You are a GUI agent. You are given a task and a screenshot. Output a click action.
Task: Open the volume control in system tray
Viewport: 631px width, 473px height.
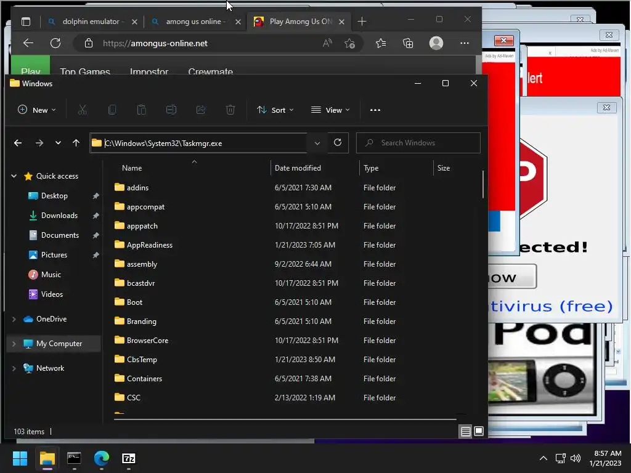pyautogui.click(x=576, y=458)
